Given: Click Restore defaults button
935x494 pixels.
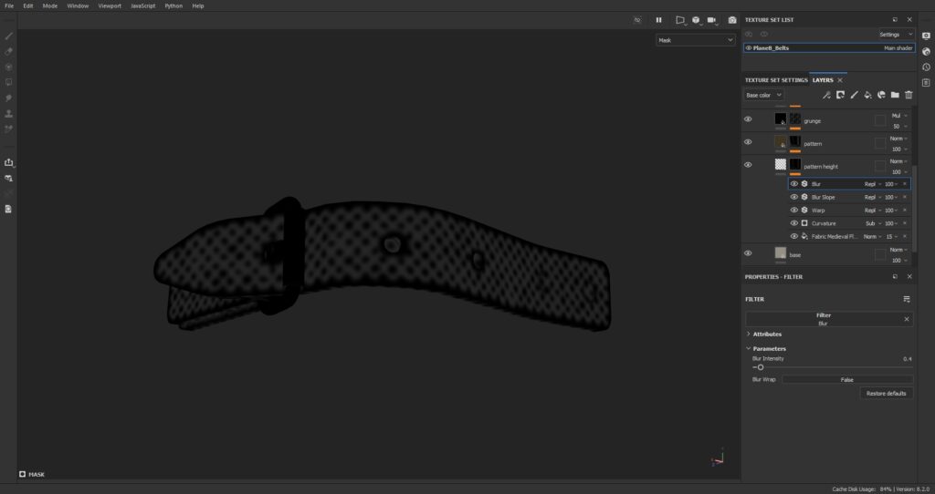Looking at the screenshot, I should (x=886, y=394).
